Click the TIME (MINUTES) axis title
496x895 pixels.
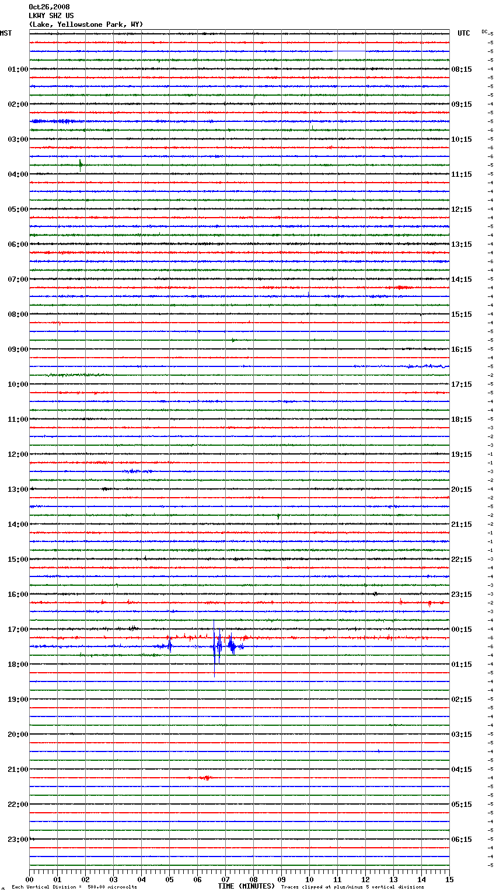(246, 886)
